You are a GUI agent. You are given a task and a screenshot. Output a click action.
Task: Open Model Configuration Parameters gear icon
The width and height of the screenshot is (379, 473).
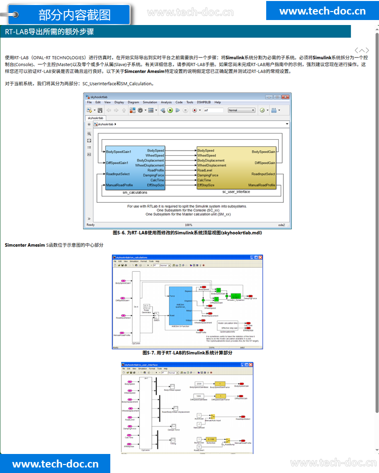tap(140, 111)
